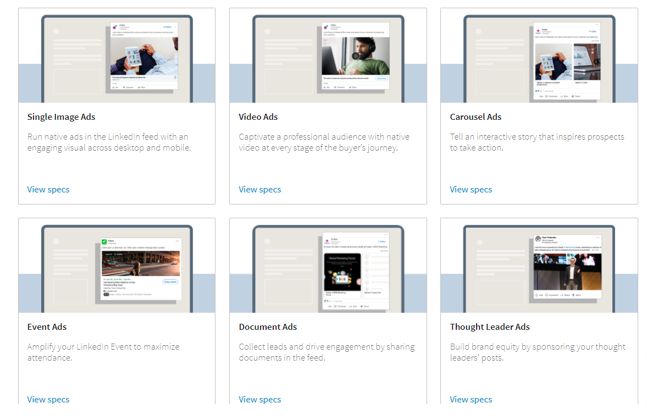Screen dimensions: 647x420
Task: Click the Event Ads card title
Action: (47, 327)
